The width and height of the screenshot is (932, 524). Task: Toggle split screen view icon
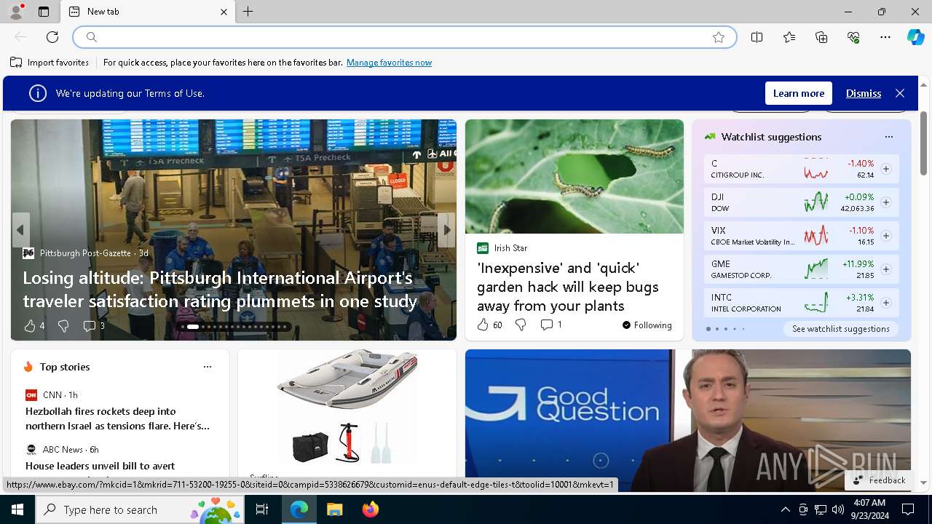pos(757,37)
